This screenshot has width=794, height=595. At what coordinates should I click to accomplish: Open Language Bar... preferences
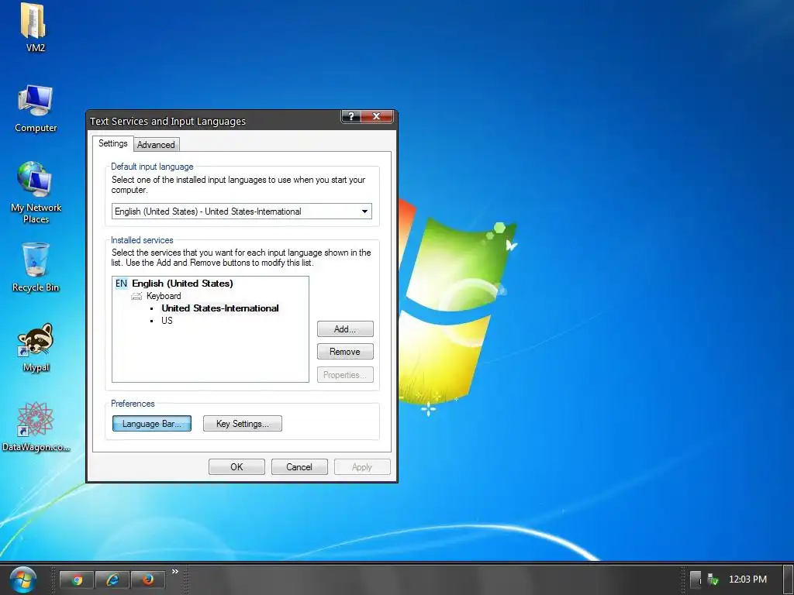coord(152,424)
